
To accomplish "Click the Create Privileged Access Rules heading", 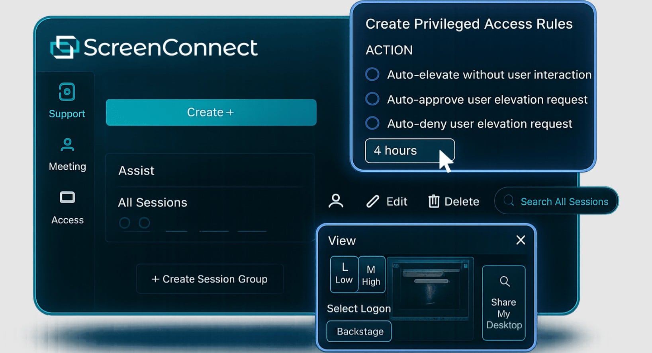I will (x=469, y=24).
